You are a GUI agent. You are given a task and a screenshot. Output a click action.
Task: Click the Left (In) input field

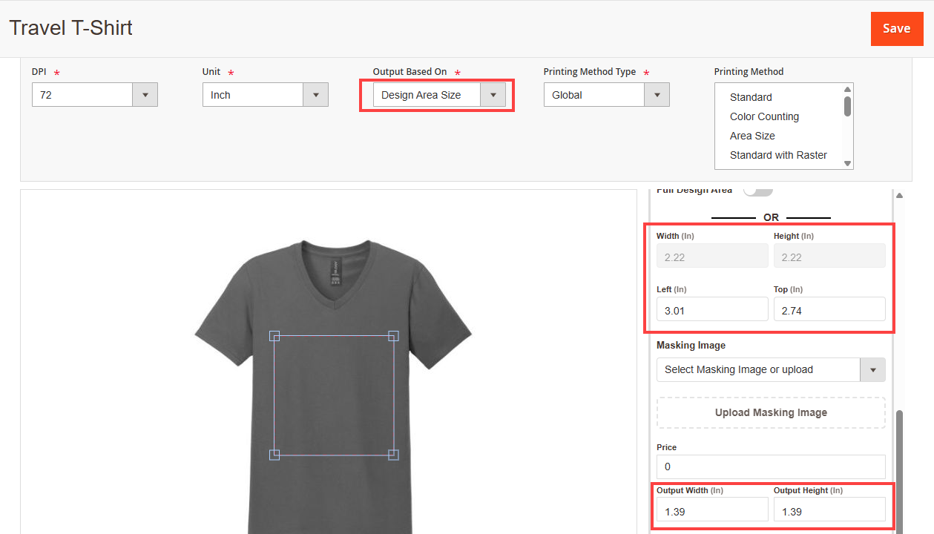(712, 310)
